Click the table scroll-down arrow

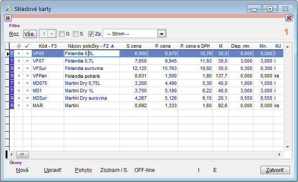pos(287,147)
